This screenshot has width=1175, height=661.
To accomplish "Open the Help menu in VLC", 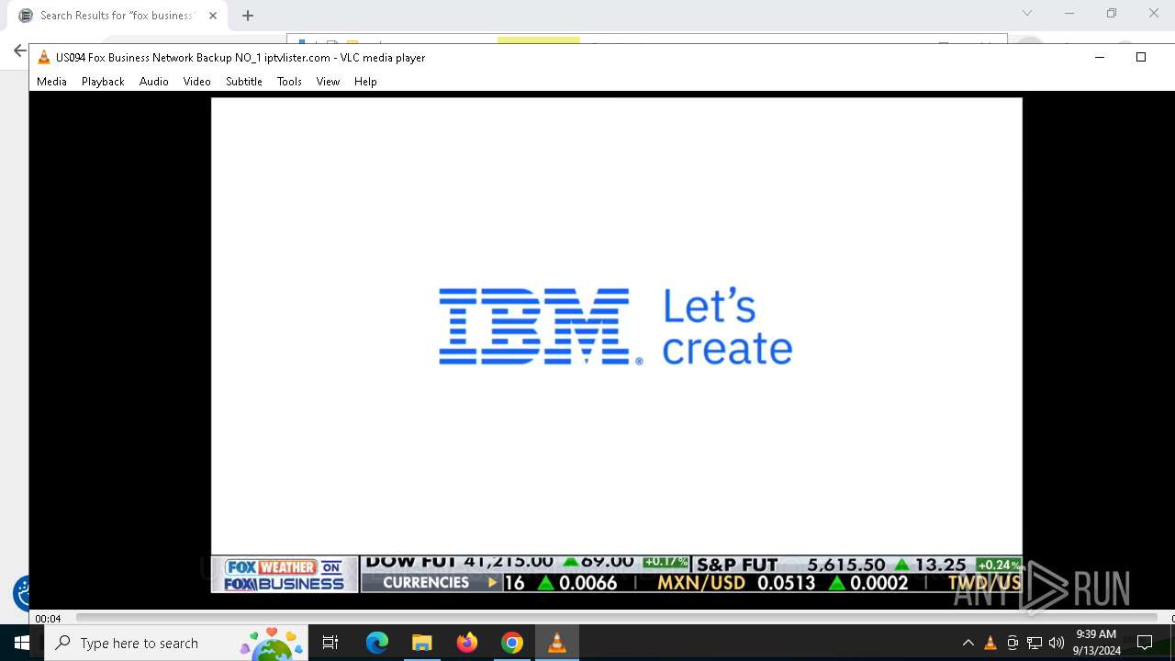I will 365,82.
